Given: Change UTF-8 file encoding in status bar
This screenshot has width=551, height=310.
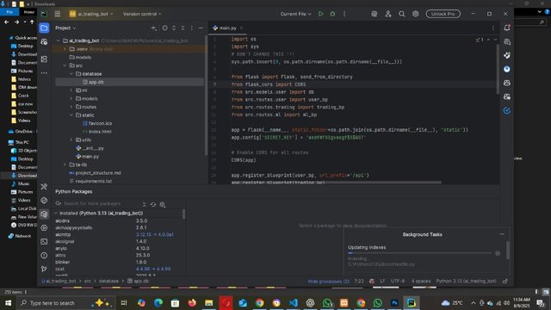Looking at the screenshot, I should point(398,282).
